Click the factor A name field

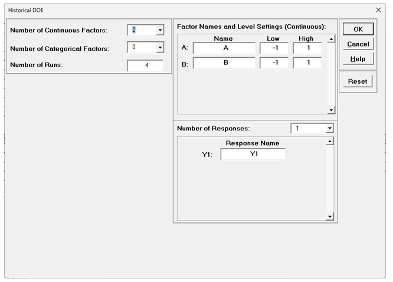[224, 48]
